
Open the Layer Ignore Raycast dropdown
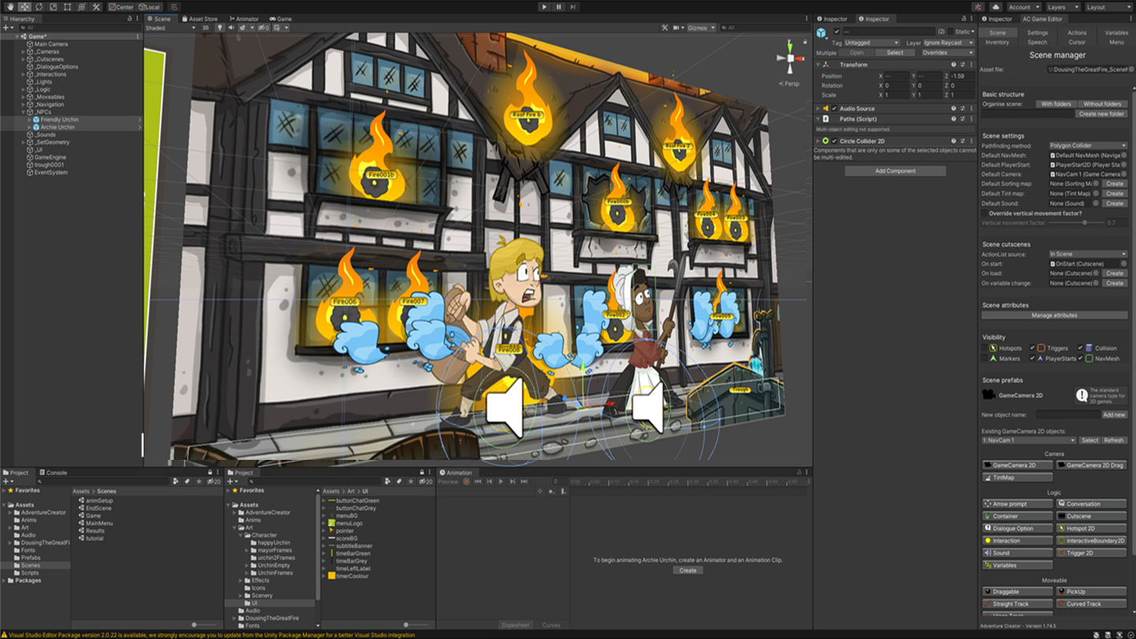[x=947, y=43]
